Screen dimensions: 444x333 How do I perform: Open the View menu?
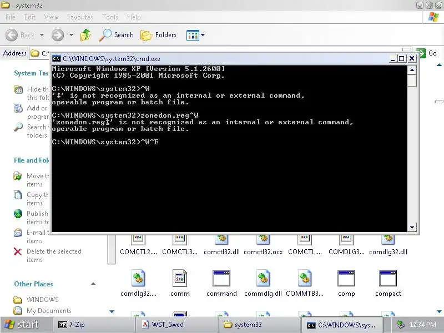pyautogui.click(x=51, y=17)
